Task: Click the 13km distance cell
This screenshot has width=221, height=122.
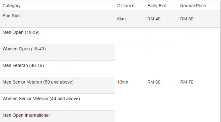Action: tap(123, 82)
